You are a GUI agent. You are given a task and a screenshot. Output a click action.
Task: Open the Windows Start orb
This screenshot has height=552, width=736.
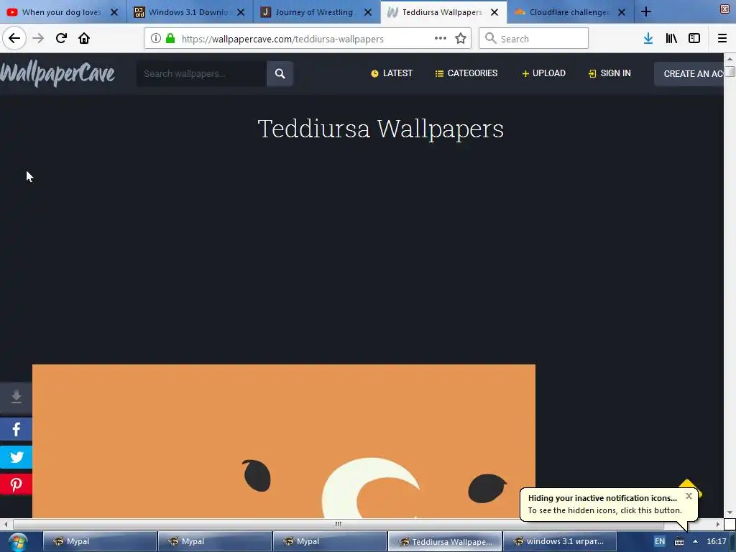[17, 542]
